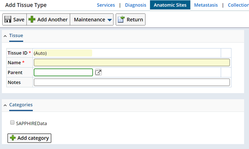Switch to the Services tab
This screenshot has height=149, width=249.
click(x=106, y=5)
